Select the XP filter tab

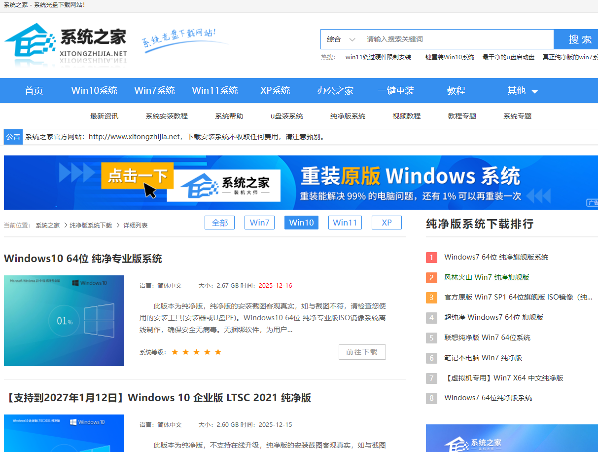coord(387,223)
